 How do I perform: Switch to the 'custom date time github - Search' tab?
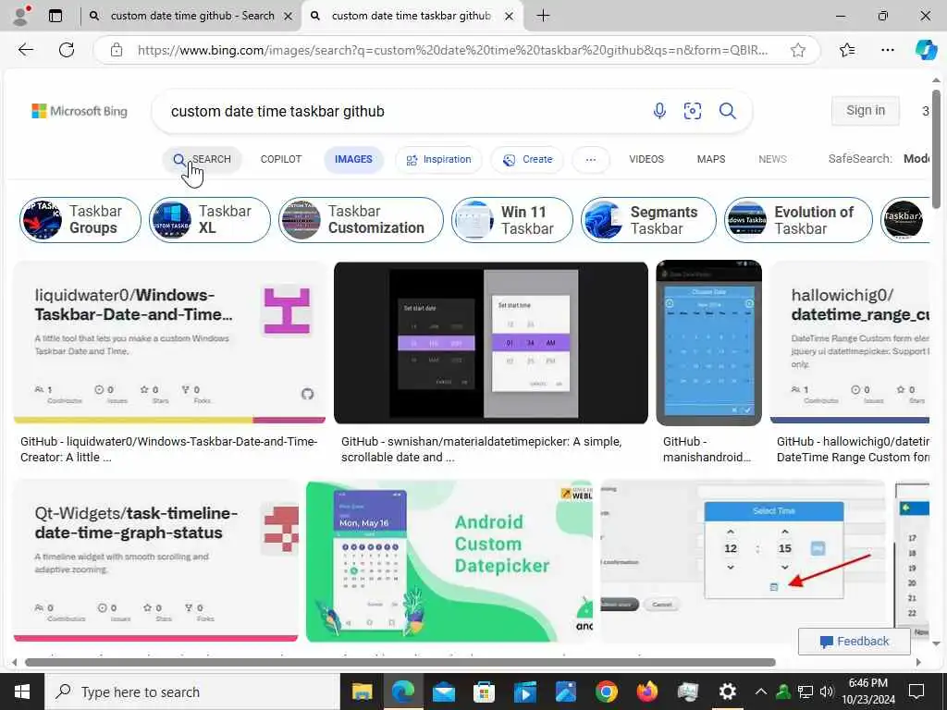pos(191,16)
